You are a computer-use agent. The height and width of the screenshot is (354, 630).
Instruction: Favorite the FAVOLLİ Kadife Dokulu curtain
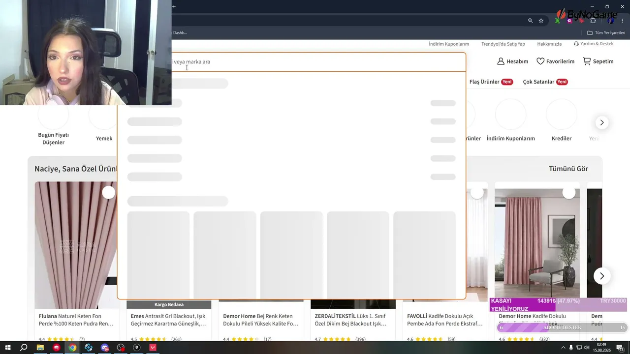pos(477,193)
